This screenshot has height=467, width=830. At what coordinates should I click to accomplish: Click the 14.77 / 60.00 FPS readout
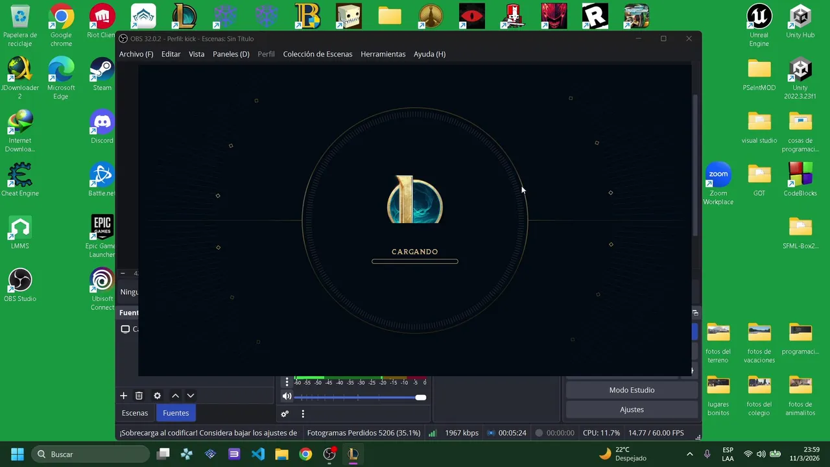656,433
